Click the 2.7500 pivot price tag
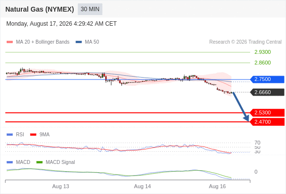Screen dimensions: 286x194 click(267, 80)
